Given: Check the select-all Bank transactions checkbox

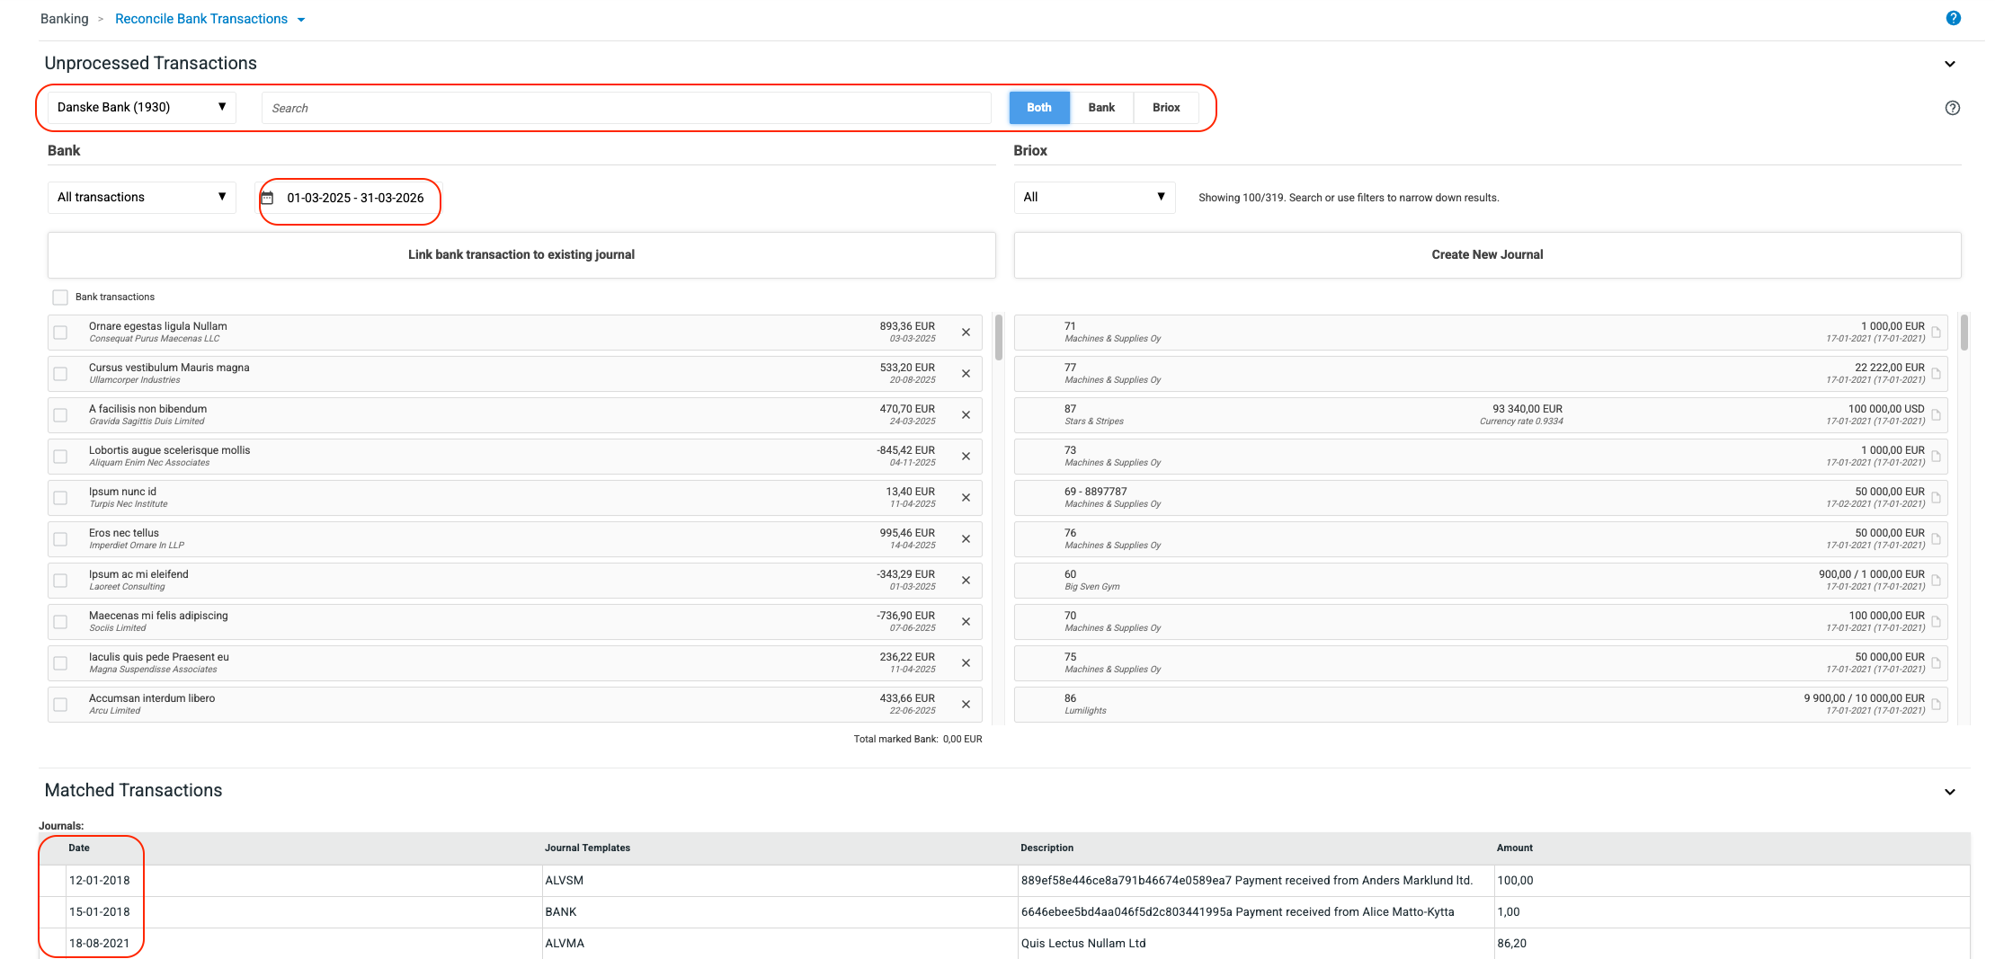Looking at the screenshot, I should coord(60,297).
